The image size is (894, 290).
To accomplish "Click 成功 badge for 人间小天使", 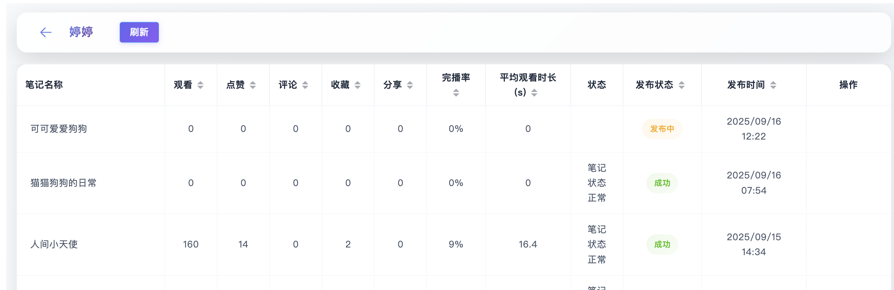I will pos(662,245).
